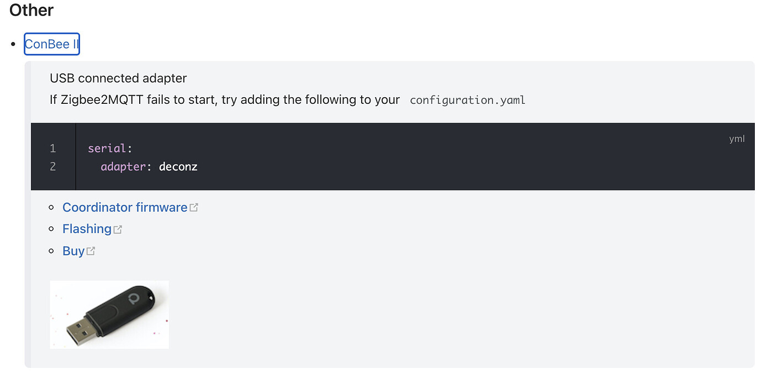762x380 pixels.
Task: Click the external link icon beside Coordinator firmware
Action: point(194,207)
